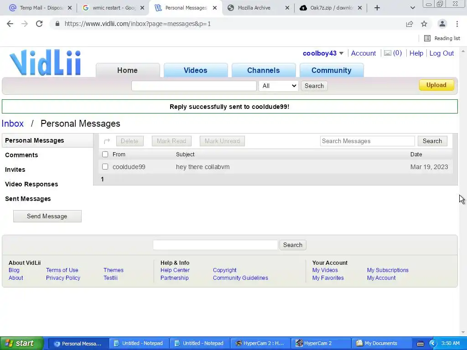Click the Mark Unread button
467x350 pixels.
tap(222, 141)
